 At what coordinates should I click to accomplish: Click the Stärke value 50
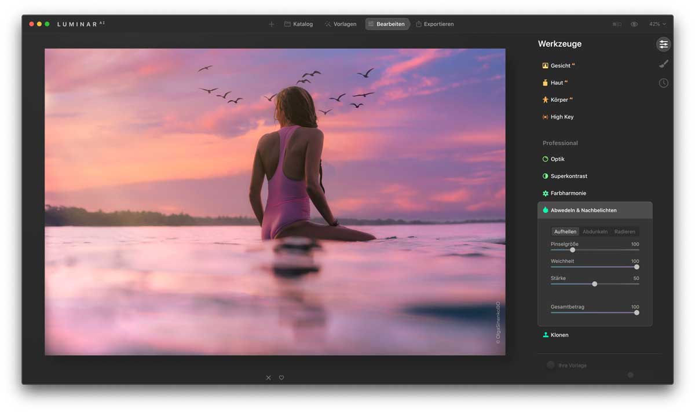point(636,278)
